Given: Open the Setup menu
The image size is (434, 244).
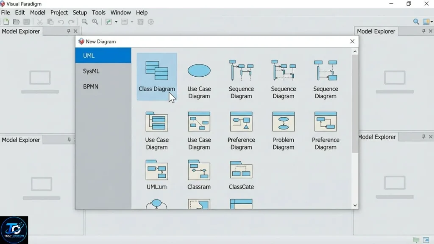Looking at the screenshot, I should (80, 12).
